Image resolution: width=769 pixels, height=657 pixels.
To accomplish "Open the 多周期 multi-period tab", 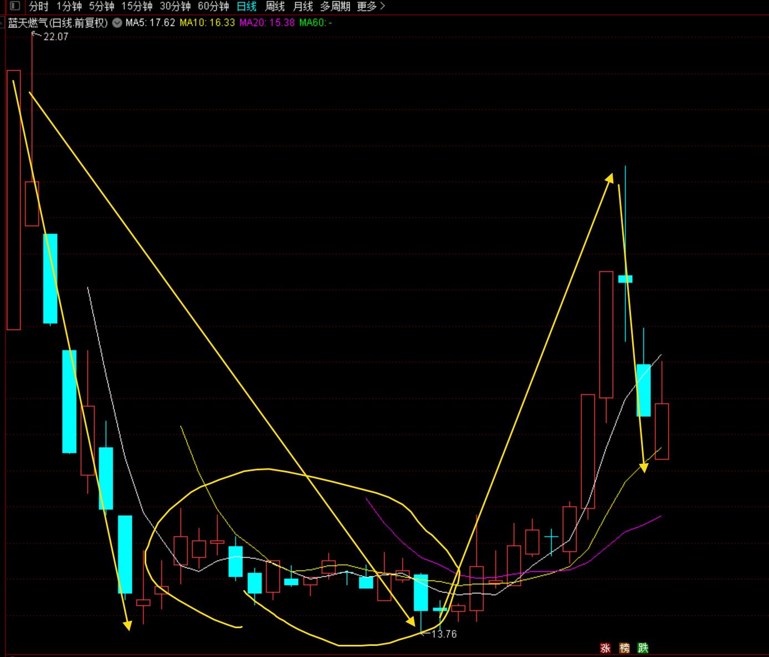I will (335, 7).
